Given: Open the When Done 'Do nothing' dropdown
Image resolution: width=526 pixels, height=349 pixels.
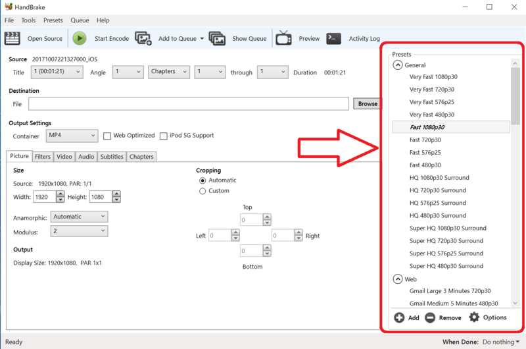Looking at the screenshot, I should [501, 342].
